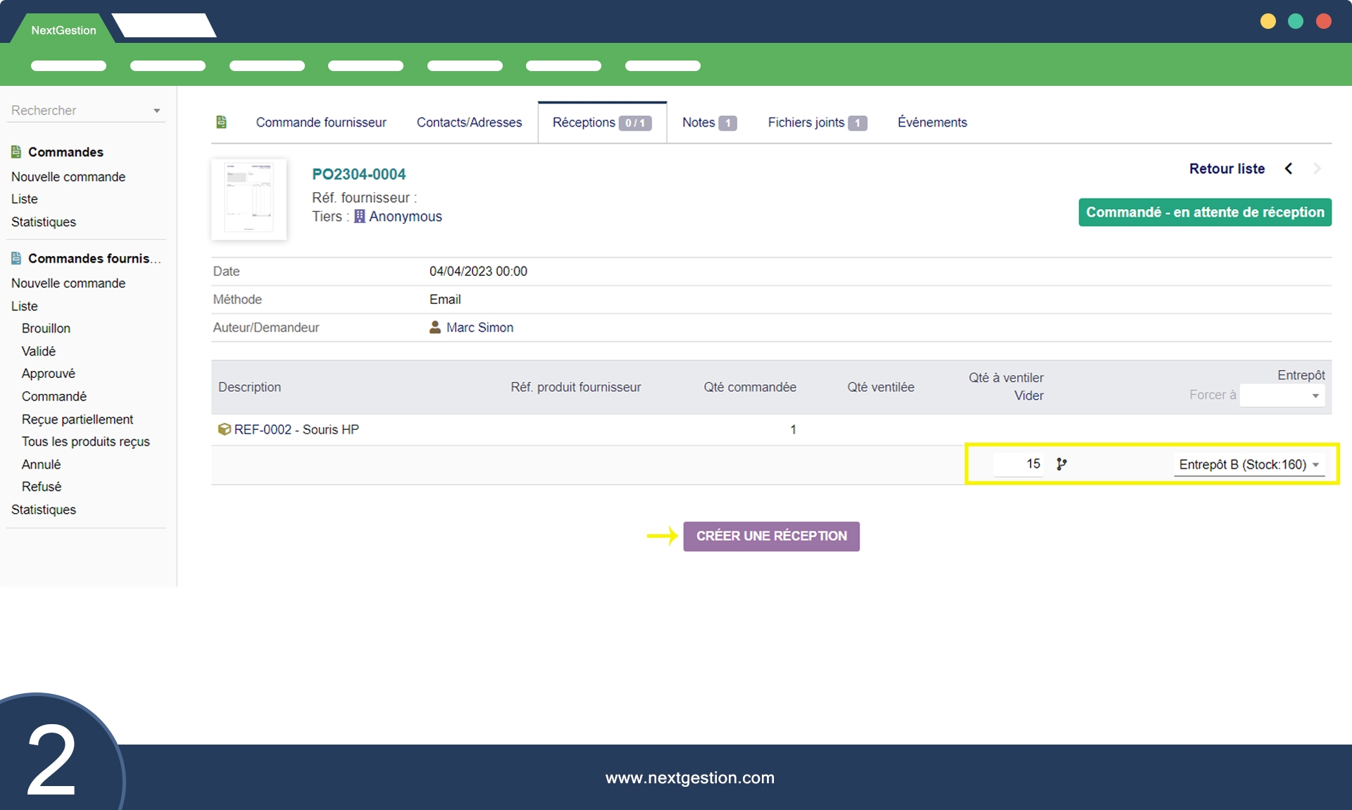Click the product box icon beside REF-0002
Image resolution: width=1352 pixels, height=810 pixels.
coord(224,429)
